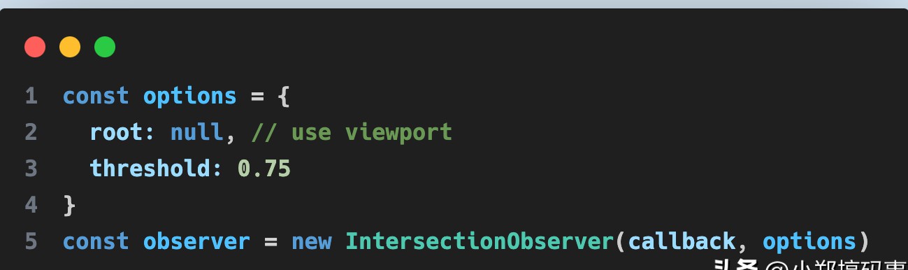Click line number 3
This screenshot has height=270, width=908.
(31, 169)
